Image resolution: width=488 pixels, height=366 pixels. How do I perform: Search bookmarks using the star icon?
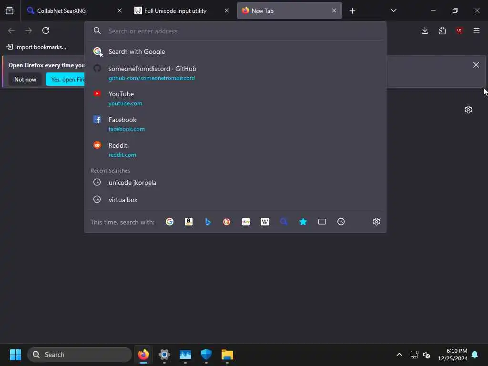coord(303,222)
